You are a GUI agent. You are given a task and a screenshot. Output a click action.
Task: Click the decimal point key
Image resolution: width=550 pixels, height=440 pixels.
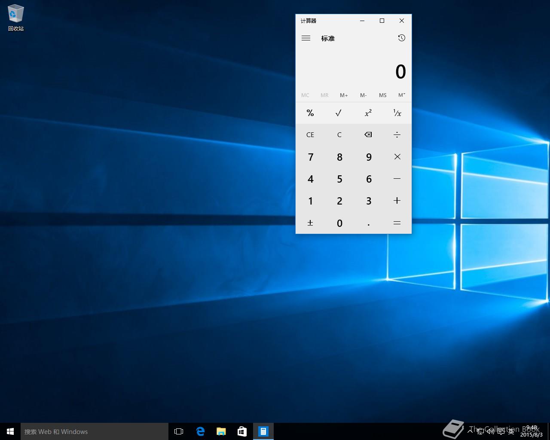pos(368,223)
